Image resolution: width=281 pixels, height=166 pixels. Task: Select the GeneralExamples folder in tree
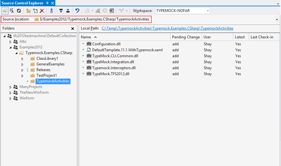(x=51, y=64)
